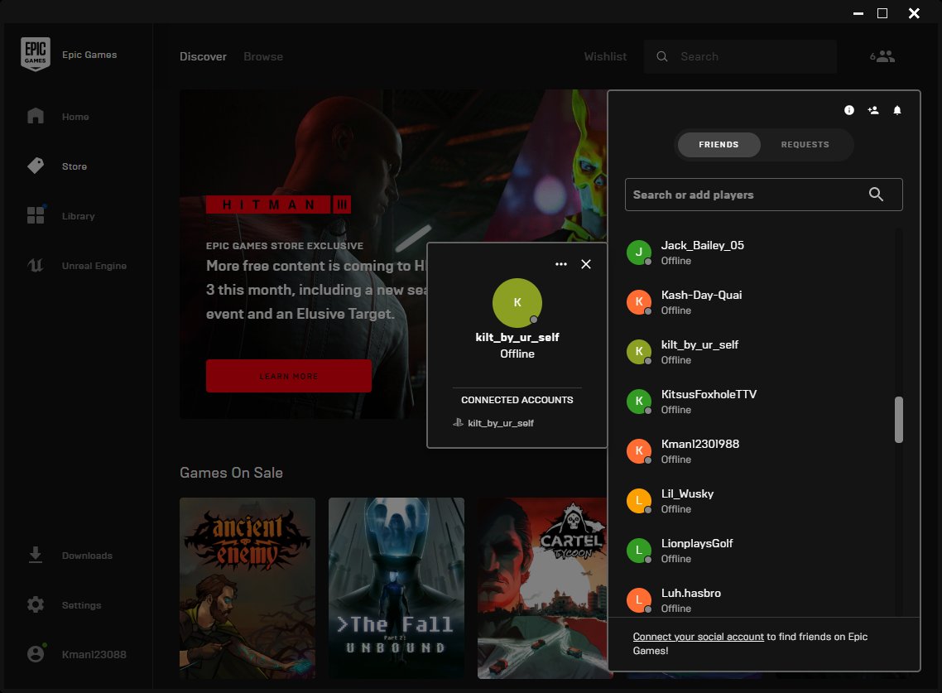This screenshot has height=693, width=942.
Task: Go to Home in the sidebar
Action: pos(75,117)
